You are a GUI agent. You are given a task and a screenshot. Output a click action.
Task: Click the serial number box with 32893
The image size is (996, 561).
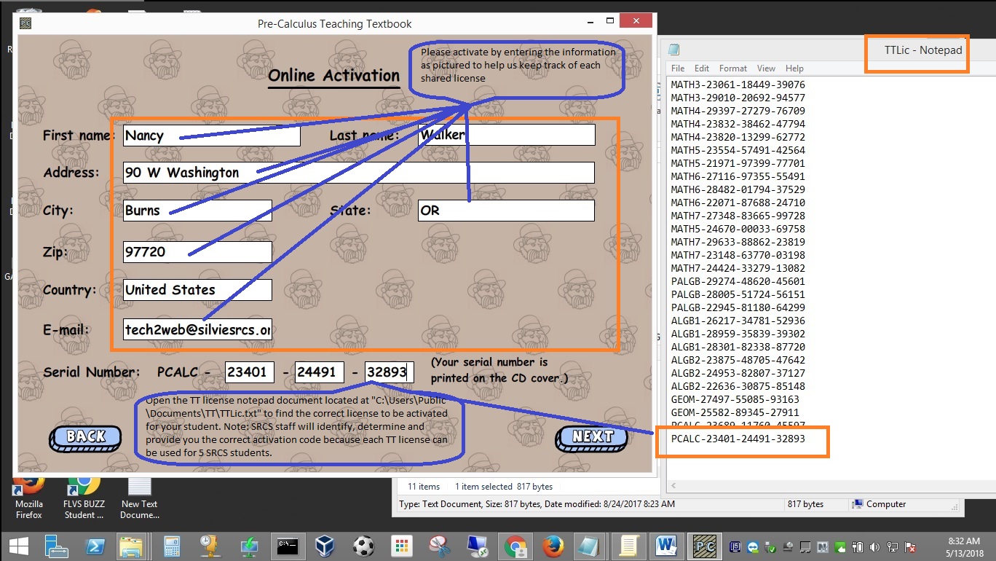[x=389, y=372]
